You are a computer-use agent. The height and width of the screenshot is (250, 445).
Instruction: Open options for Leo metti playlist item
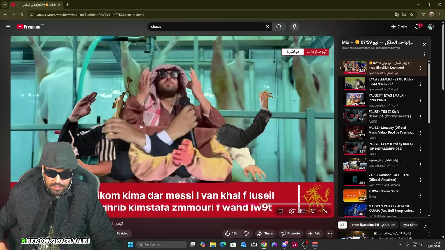tap(421, 68)
